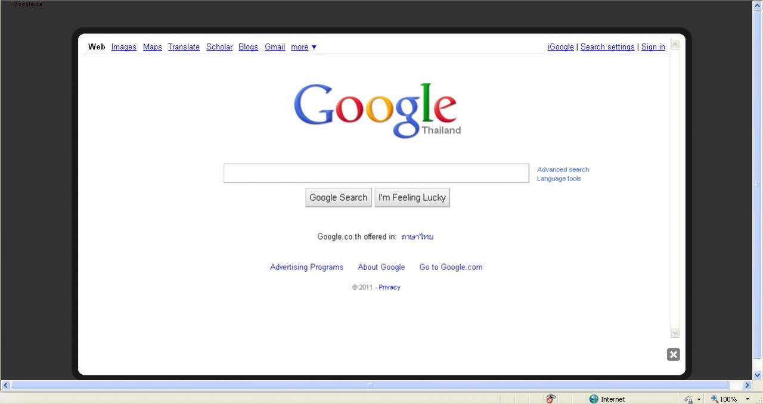This screenshot has height=404, width=763.
Task: Open the Privacy link
Action: point(389,287)
